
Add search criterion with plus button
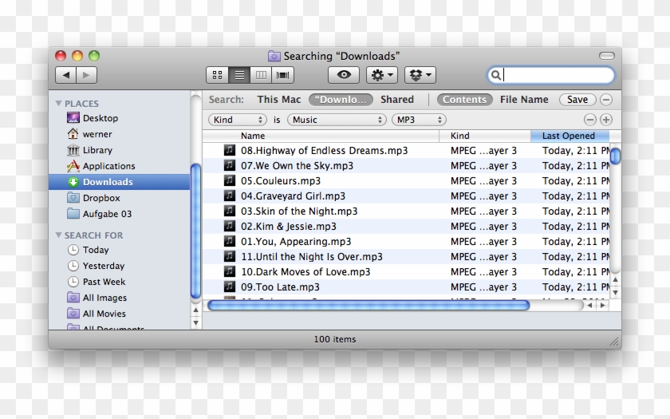pos(606,120)
